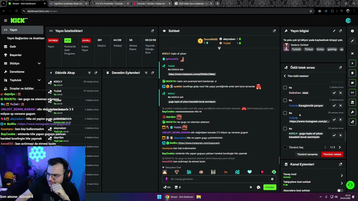
Task: Pop out the Yayın bilgisi panel
Action: (x=340, y=31)
